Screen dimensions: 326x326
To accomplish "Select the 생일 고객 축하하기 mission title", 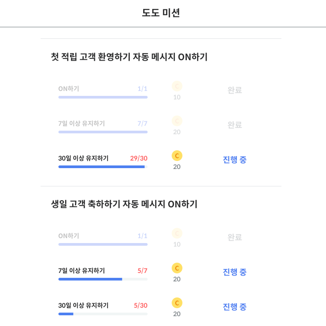I will tap(124, 204).
